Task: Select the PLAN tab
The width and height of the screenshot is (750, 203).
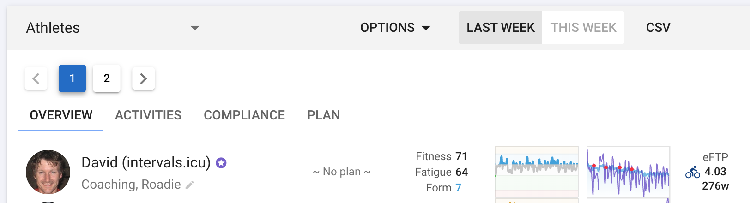Action: (x=324, y=115)
